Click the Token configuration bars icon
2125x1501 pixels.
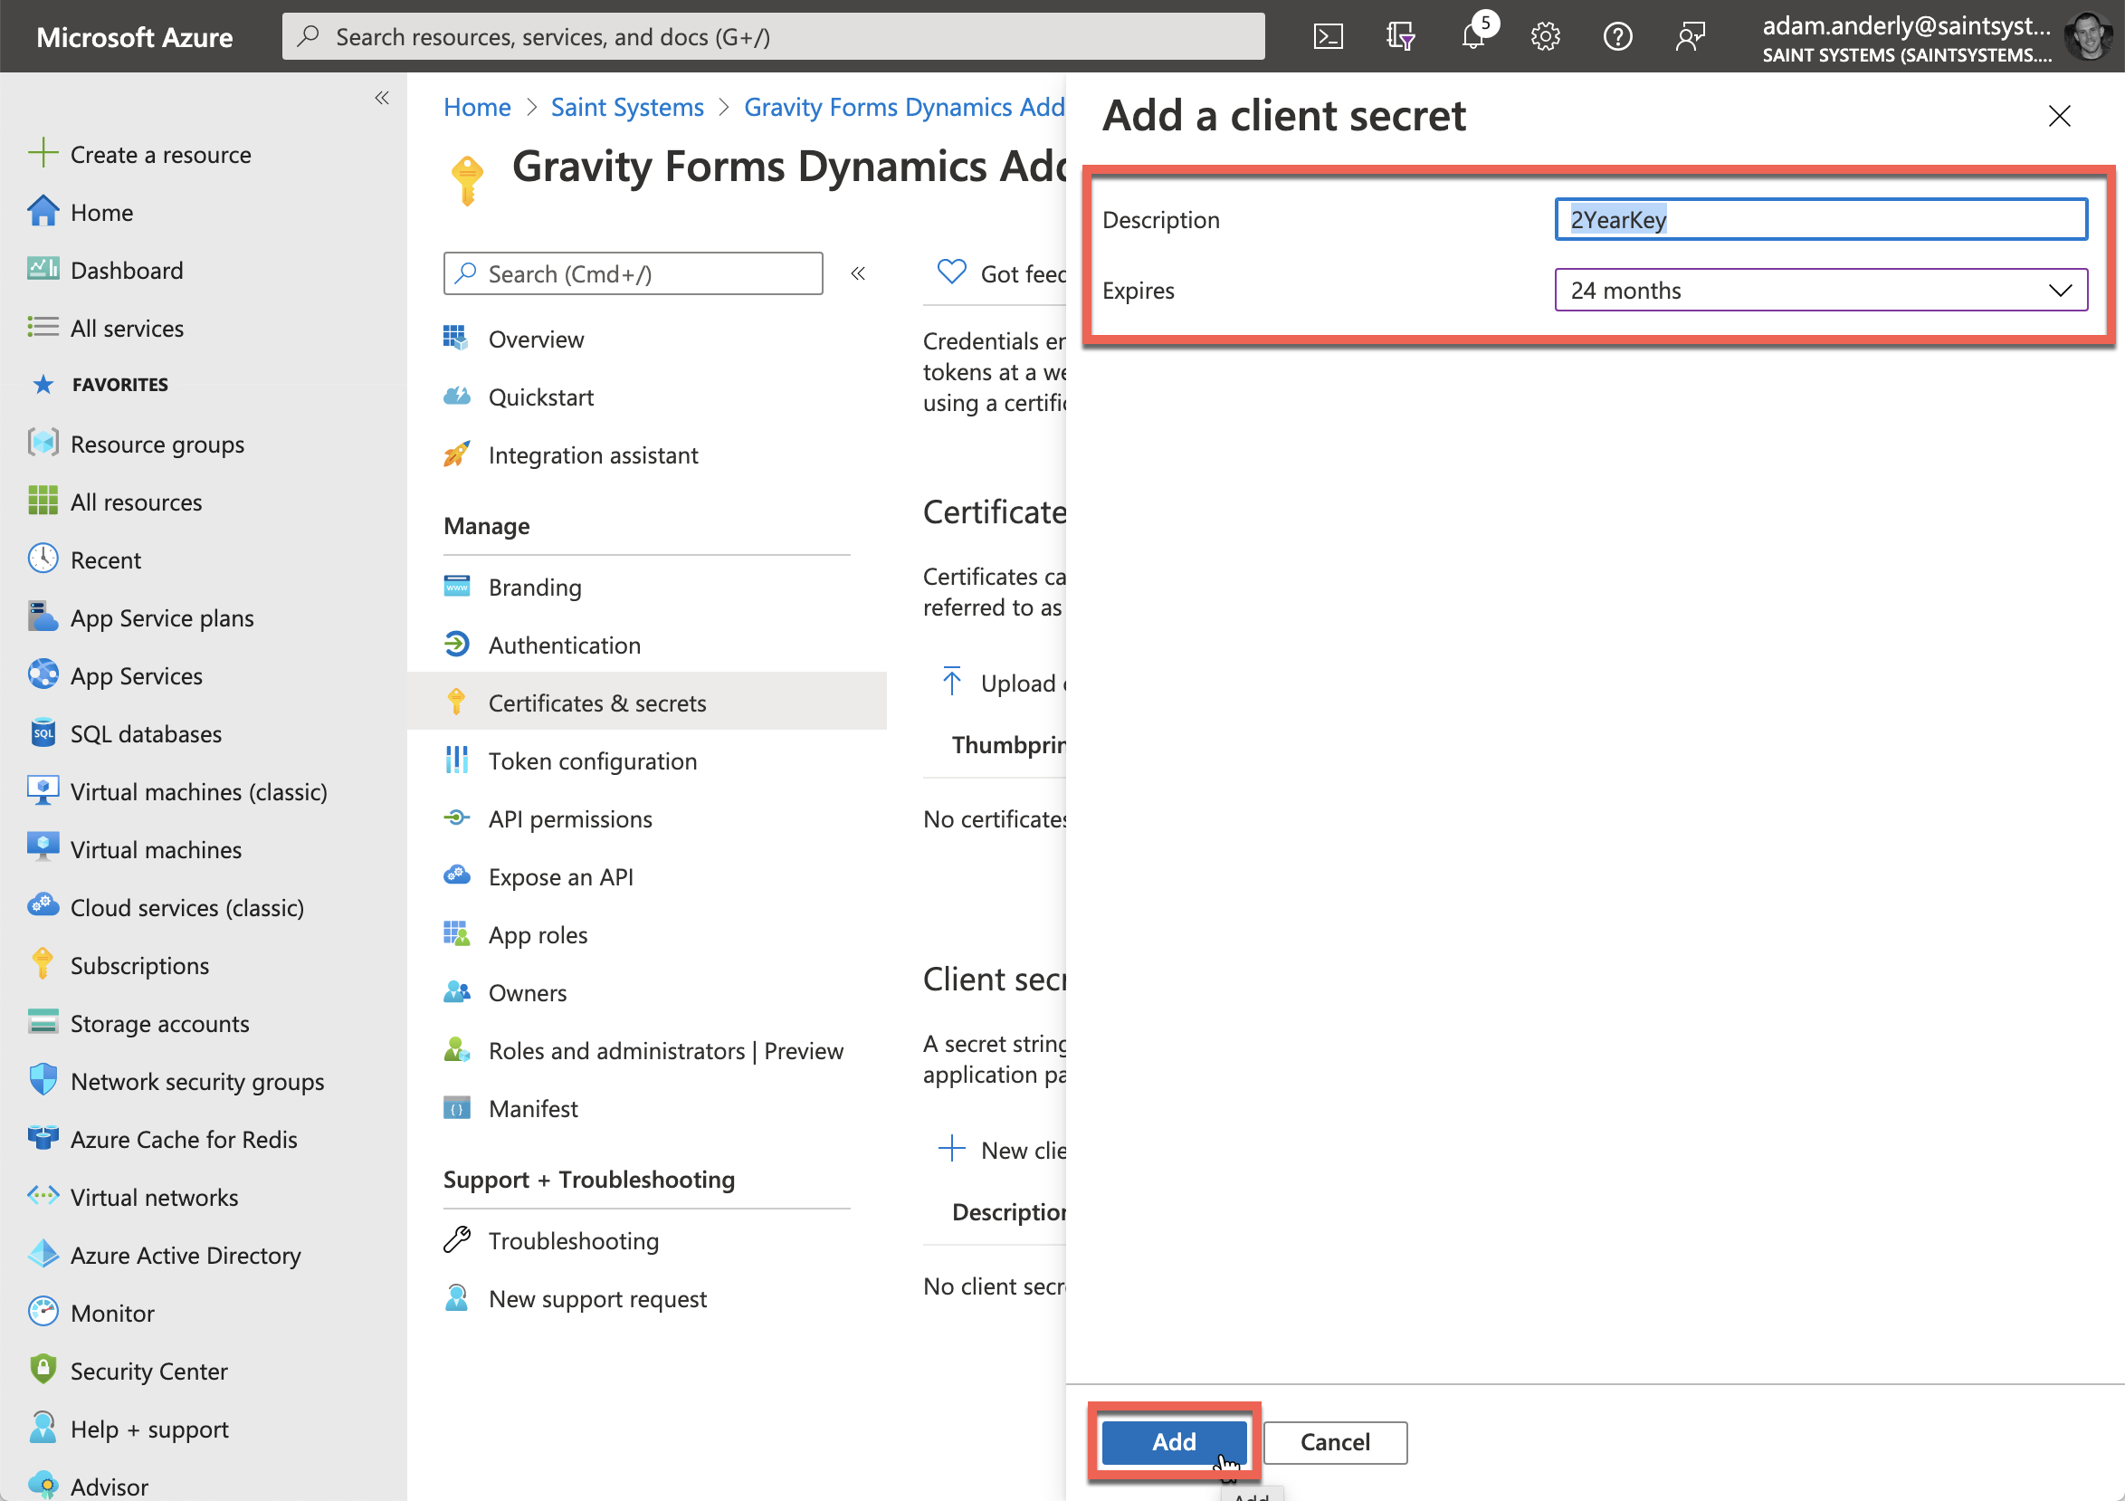click(457, 760)
